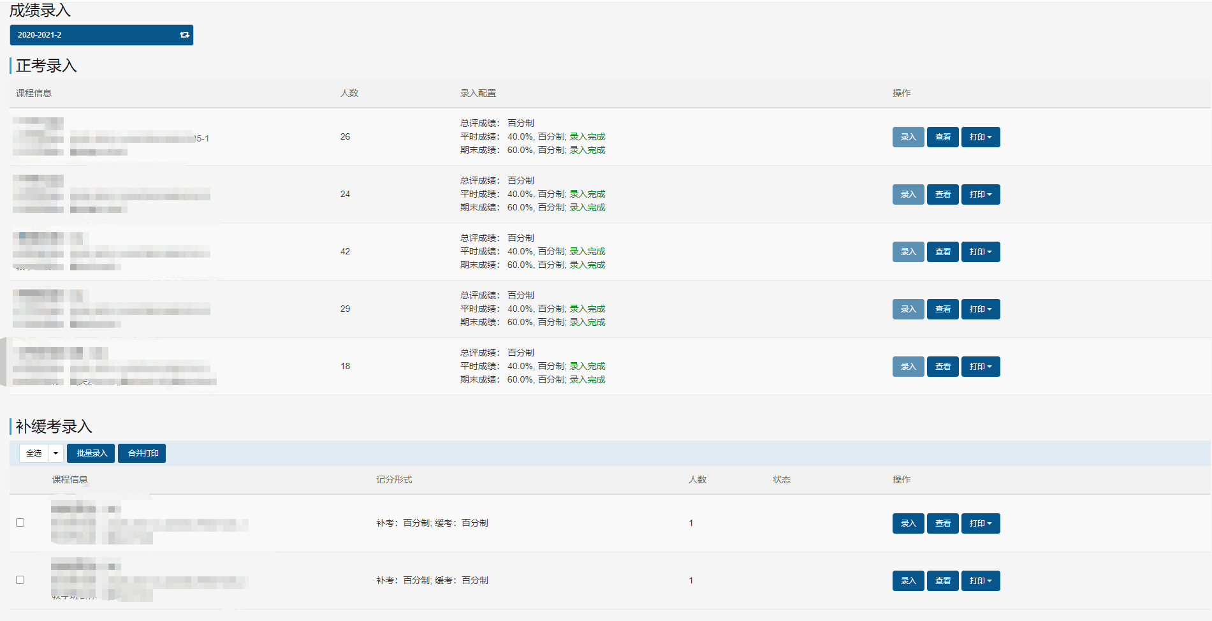Viewport: 1212px width, 621px height.
Task: Check the first makeup exam course checkbox
Action: click(20, 523)
